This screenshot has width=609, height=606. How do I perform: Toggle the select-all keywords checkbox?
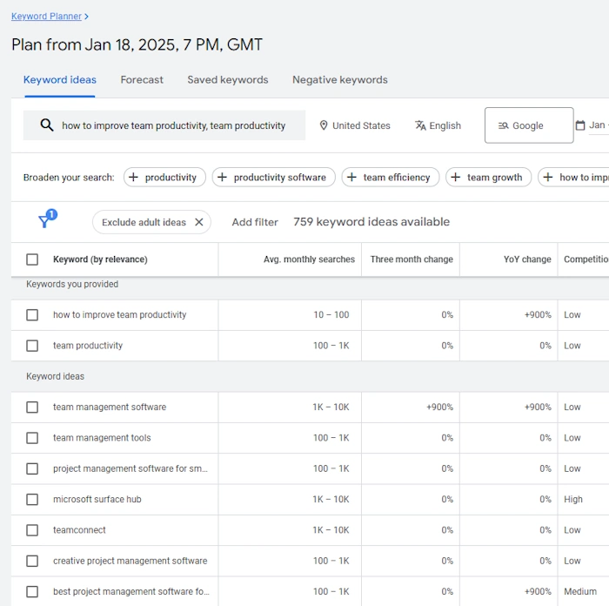32,259
